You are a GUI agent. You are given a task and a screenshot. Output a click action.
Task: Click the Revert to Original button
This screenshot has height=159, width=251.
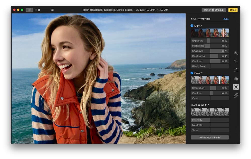point(214,10)
